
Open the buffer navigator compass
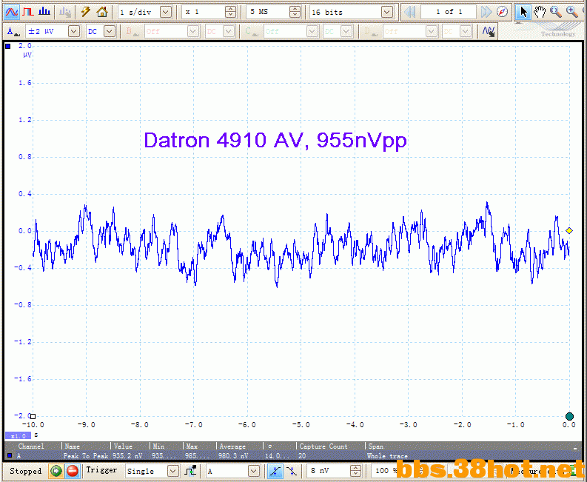503,12
